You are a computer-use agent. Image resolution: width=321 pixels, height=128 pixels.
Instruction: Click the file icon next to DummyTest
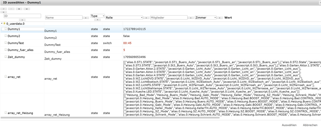pyautogui.click(x=6, y=43)
